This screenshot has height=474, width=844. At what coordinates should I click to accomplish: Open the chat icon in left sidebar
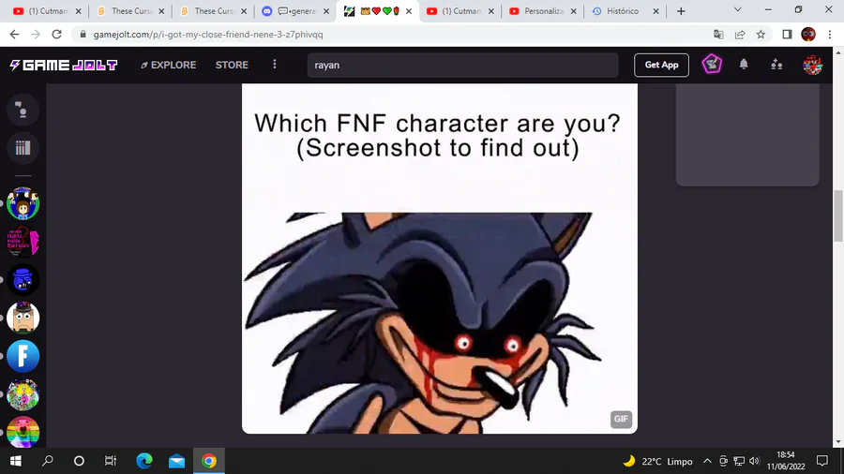(x=23, y=110)
